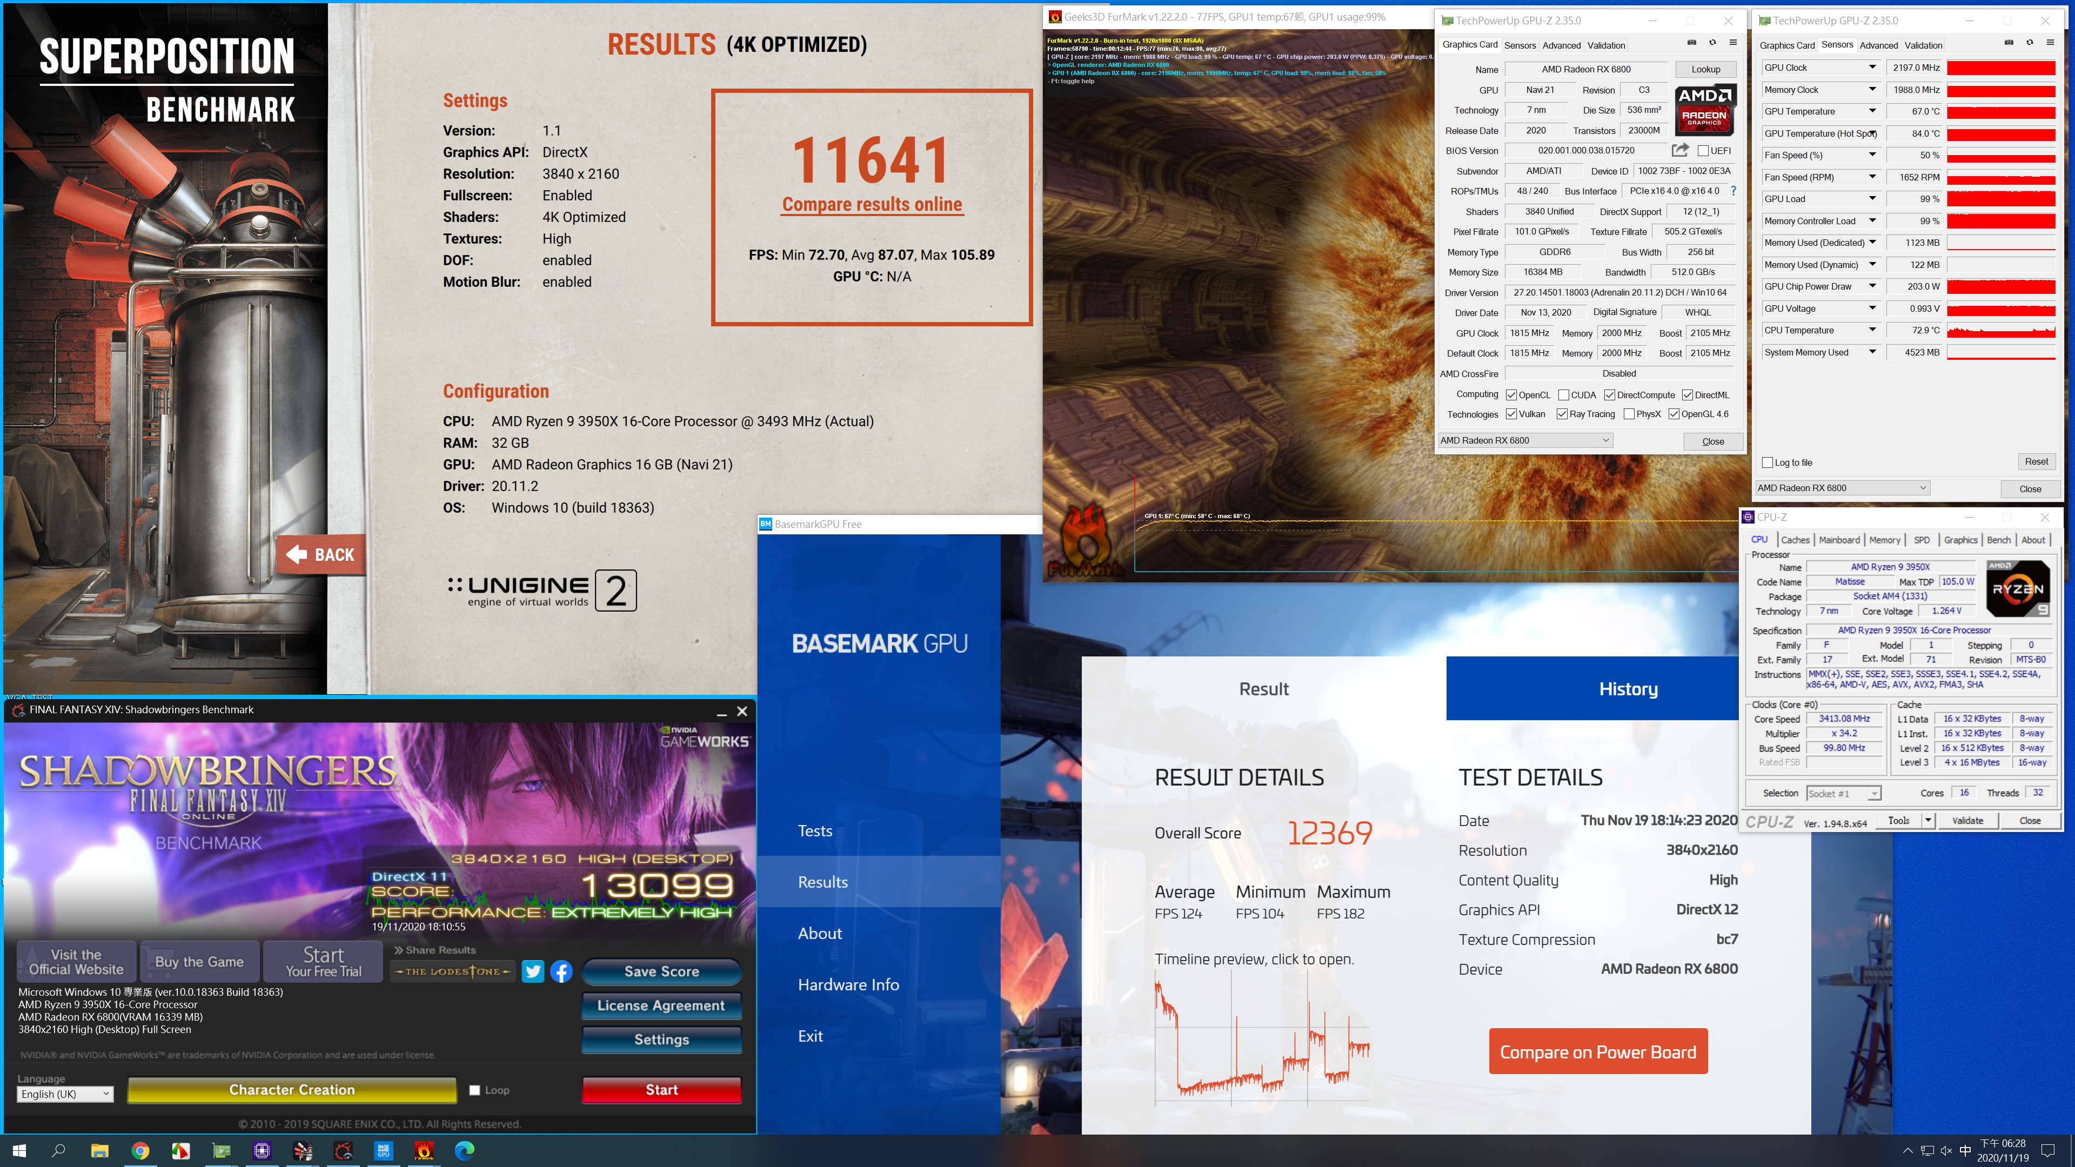
Task: Toggle the DirectCompute checkbox in GPU-Z
Action: [x=1609, y=394]
